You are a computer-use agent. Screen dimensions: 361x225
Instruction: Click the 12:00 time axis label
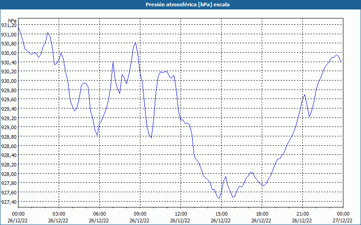pos(181,214)
